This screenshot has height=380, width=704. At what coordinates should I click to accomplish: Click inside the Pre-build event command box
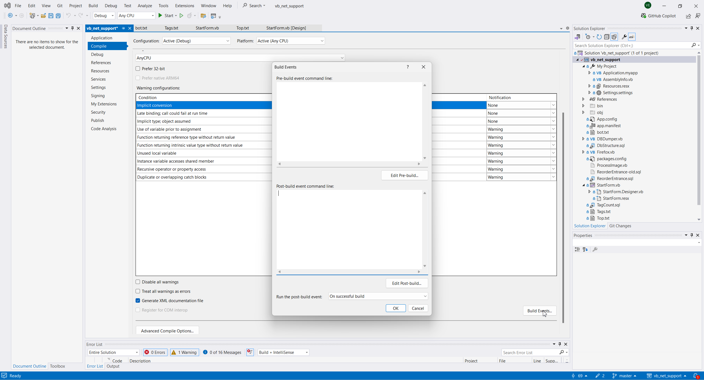(349, 121)
